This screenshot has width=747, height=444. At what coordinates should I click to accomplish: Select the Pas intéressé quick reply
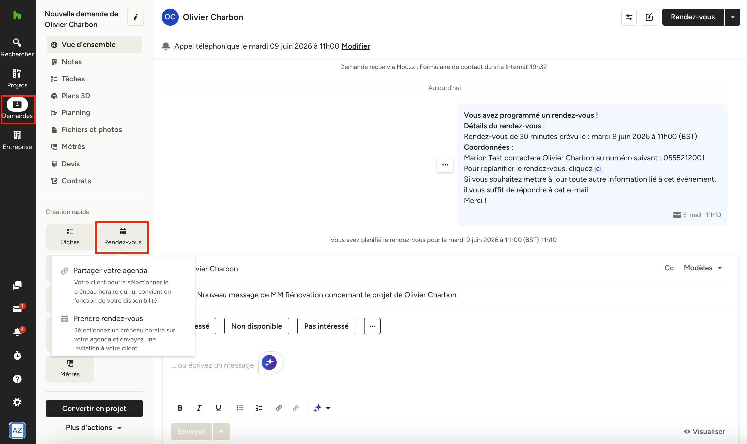click(326, 326)
